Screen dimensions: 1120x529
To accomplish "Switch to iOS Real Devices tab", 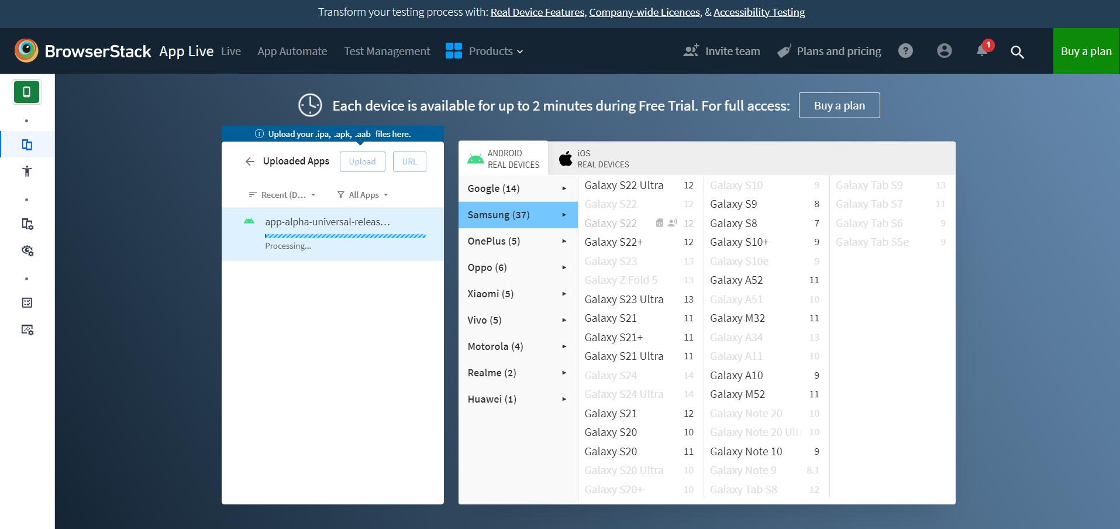I will [x=594, y=159].
